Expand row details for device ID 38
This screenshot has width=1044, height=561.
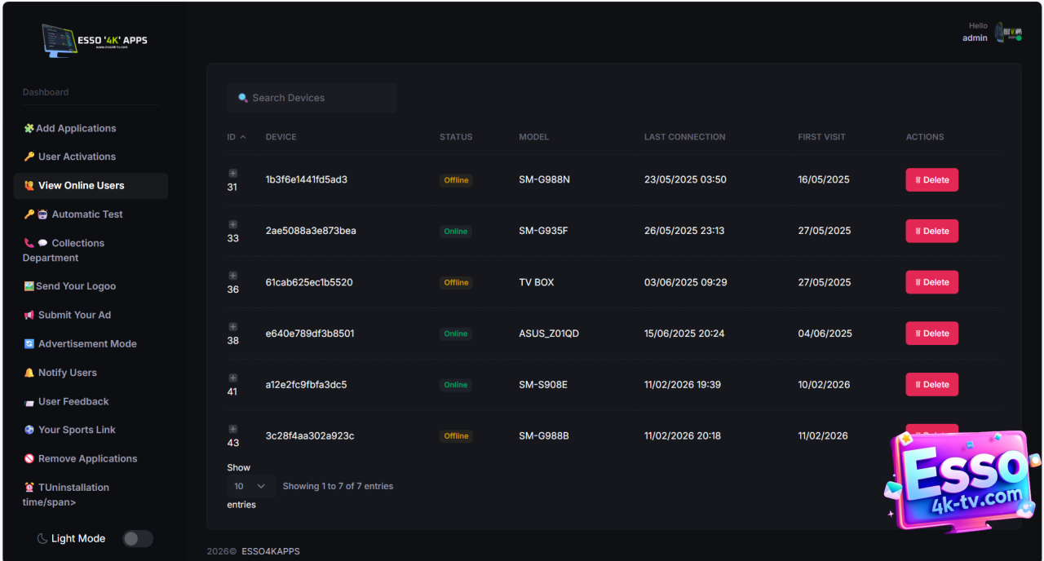pyautogui.click(x=232, y=327)
